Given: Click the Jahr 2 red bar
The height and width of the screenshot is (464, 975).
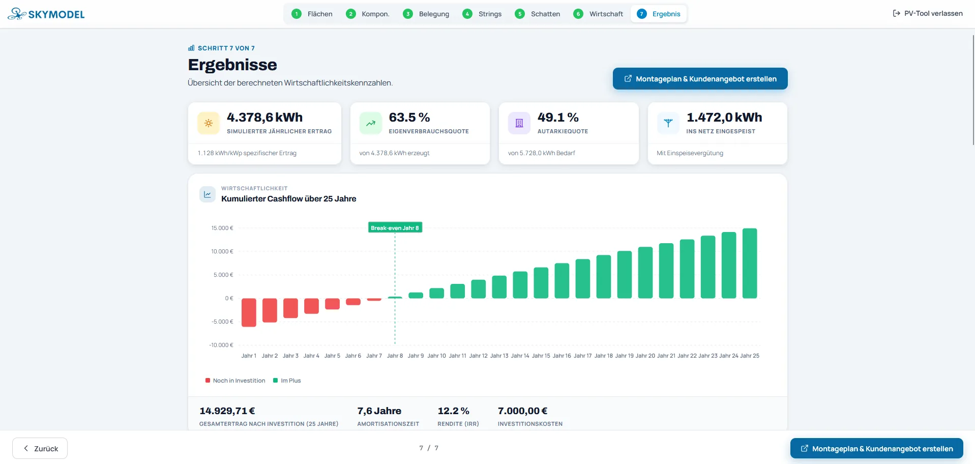Looking at the screenshot, I should (x=270, y=310).
